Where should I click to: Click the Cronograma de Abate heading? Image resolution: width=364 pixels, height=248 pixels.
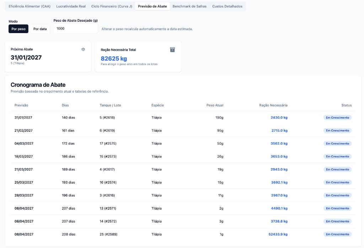38,85
